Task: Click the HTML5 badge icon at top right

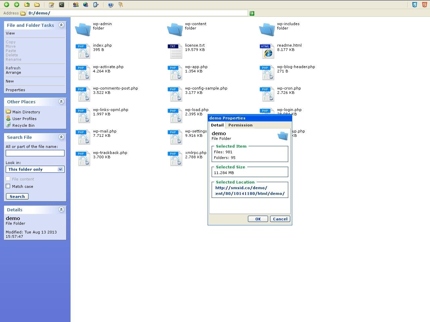Action: [x=424, y=5]
